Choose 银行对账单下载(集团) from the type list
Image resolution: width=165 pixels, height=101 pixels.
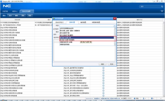pyautogui.click(x=67, y=35)
